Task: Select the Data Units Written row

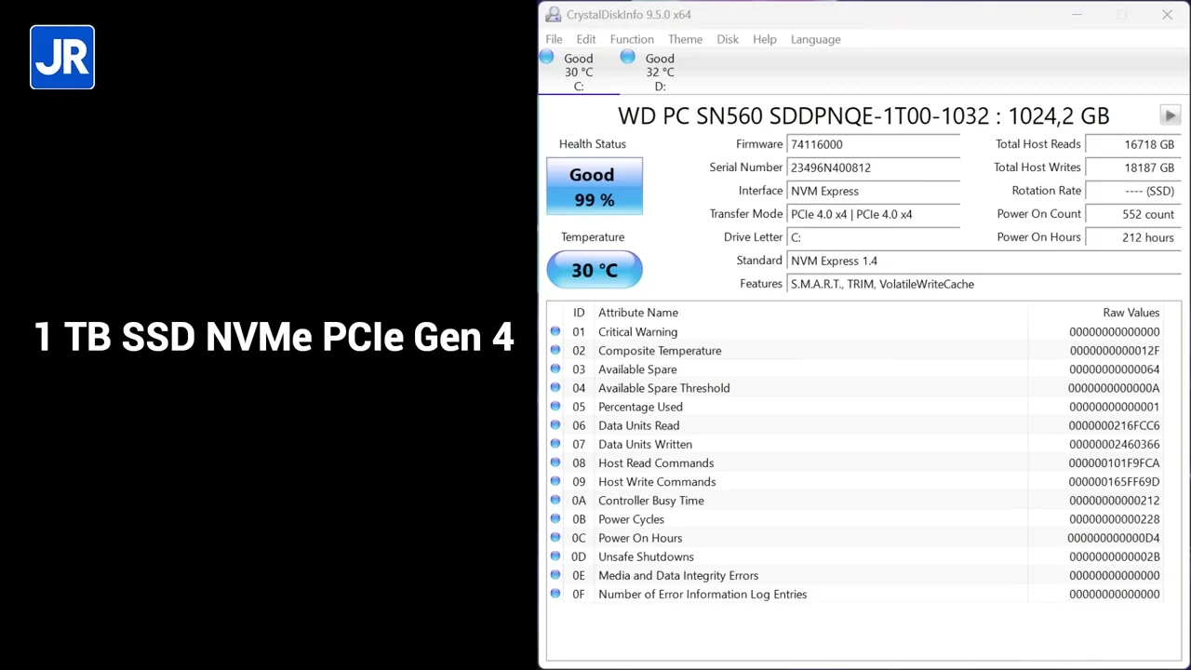Action: click(x=863, y=444)
